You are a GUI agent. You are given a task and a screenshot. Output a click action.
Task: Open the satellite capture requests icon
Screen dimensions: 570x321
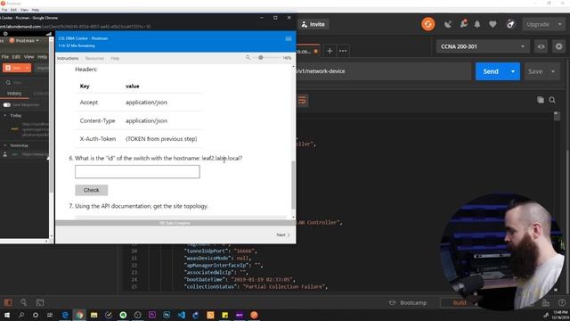click(448, 24)
